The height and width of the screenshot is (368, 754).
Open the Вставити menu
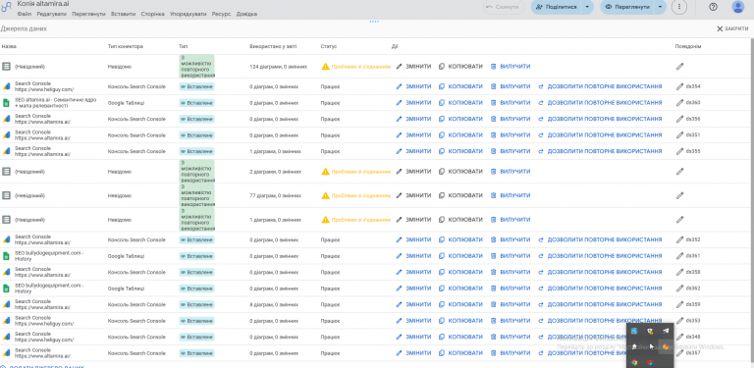123,14
